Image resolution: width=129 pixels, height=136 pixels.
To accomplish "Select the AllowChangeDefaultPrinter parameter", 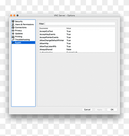I will 52,41.
